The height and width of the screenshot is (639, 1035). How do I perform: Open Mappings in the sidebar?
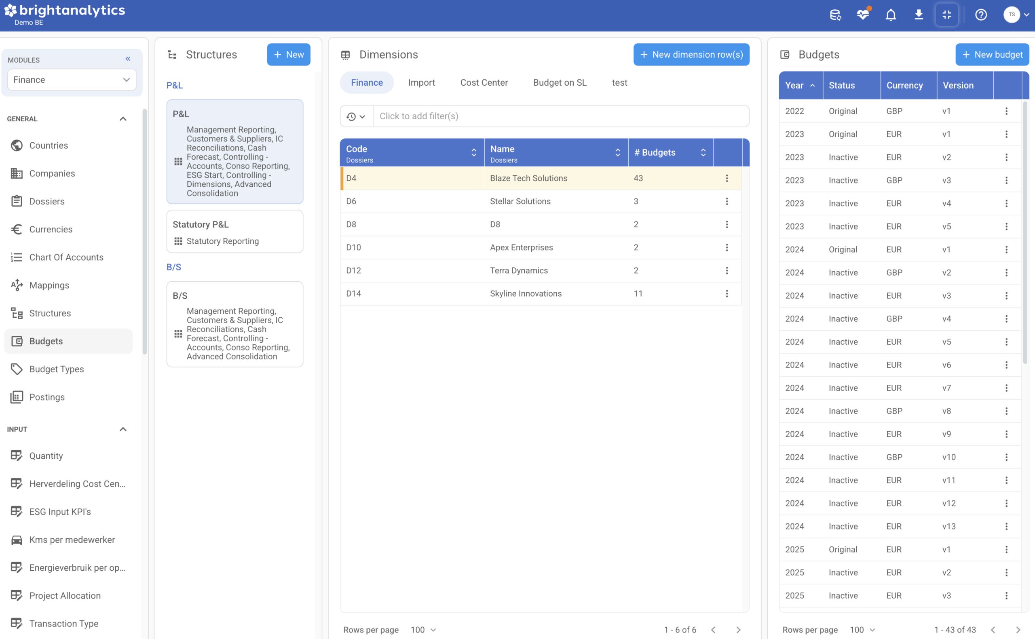point(68,285)
